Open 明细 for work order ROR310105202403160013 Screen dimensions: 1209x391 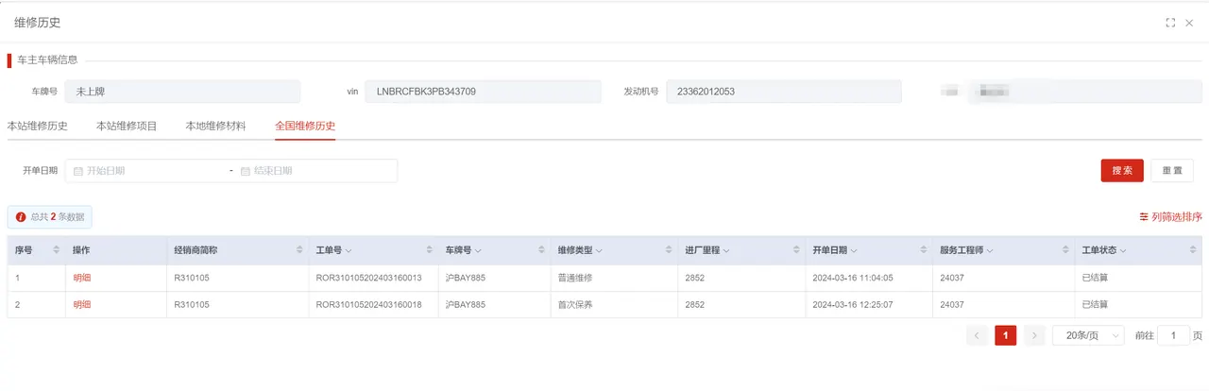click(82, 279)
